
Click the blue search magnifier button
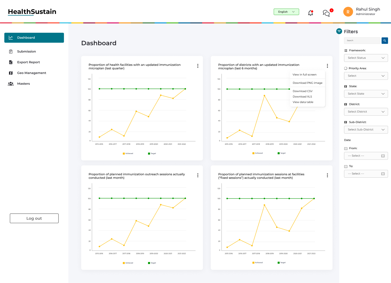pyautogui.click(x=385, y=41)
